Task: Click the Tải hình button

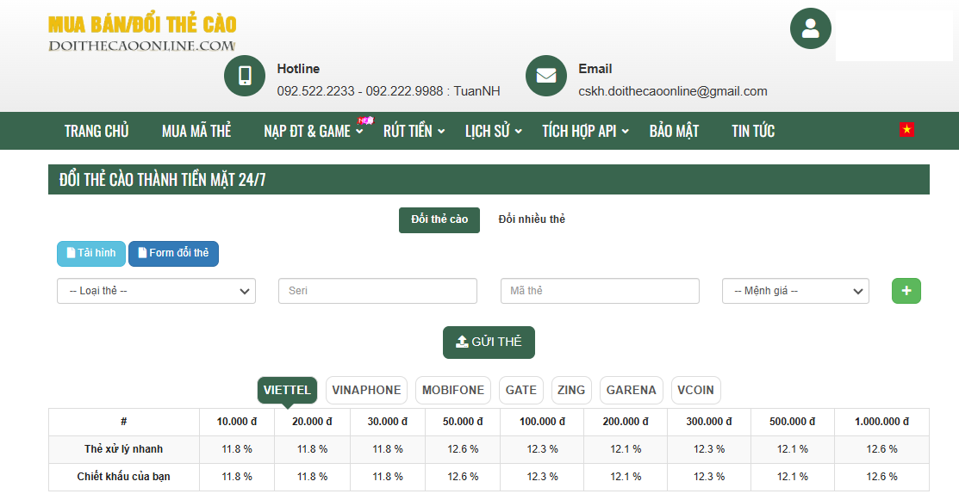Action: (91, 253)
